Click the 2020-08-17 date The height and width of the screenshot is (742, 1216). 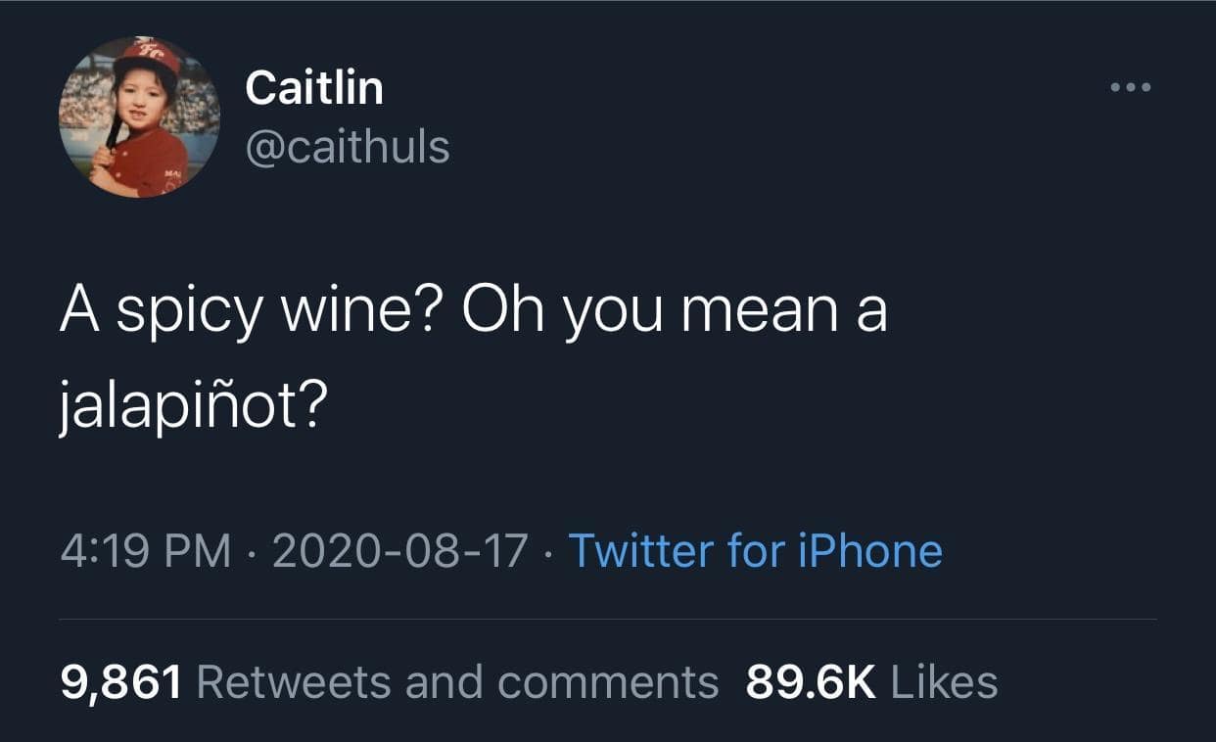(401, 550)
